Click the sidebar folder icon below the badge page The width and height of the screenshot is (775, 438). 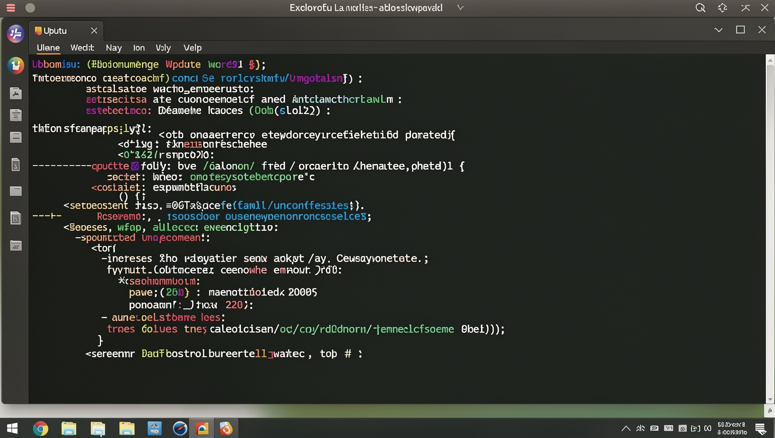[15, 191]
